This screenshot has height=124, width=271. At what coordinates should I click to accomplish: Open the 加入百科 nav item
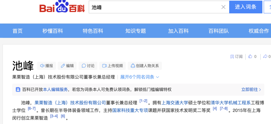coord(178,31)
